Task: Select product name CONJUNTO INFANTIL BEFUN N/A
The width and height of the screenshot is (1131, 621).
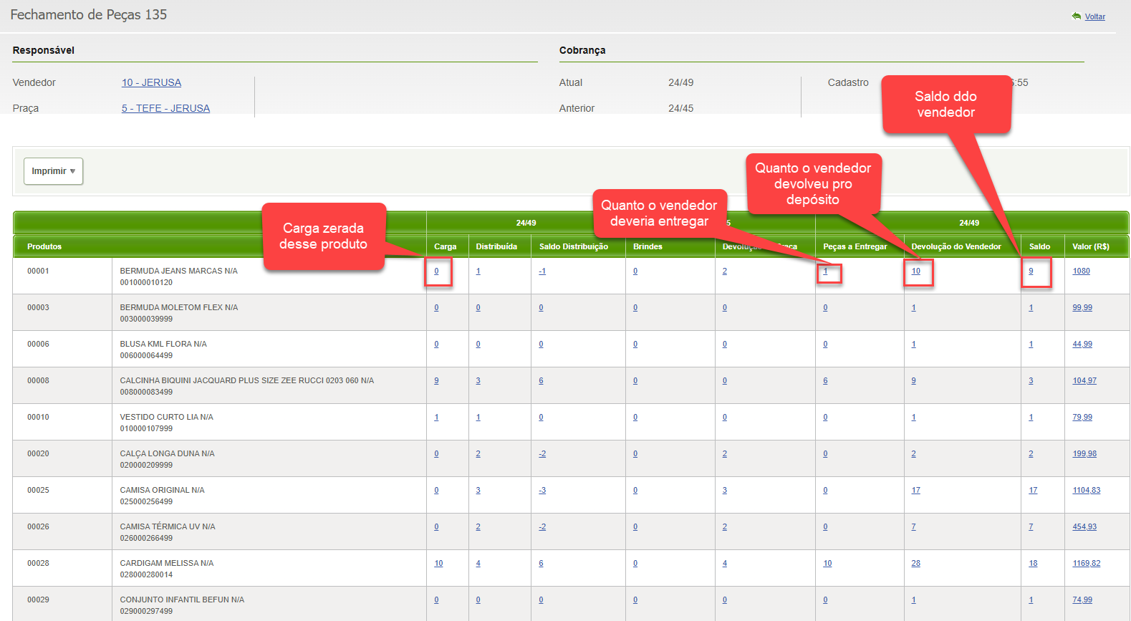Action: click(x=182, y=600)
